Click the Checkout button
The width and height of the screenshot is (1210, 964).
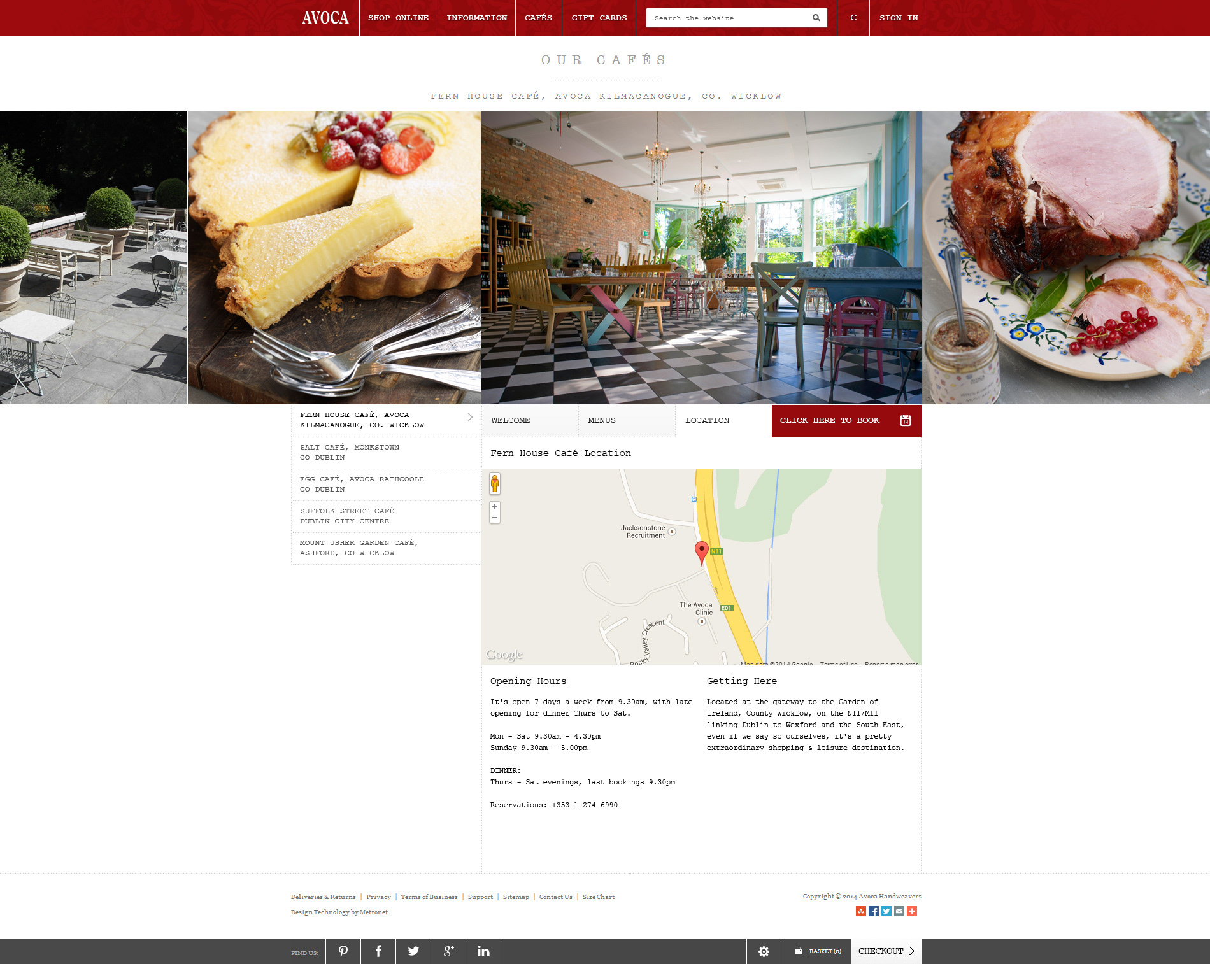point(886,951)
